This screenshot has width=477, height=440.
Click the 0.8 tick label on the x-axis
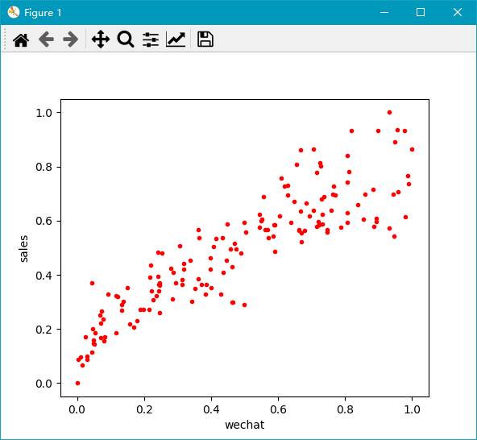pos(346,409)
